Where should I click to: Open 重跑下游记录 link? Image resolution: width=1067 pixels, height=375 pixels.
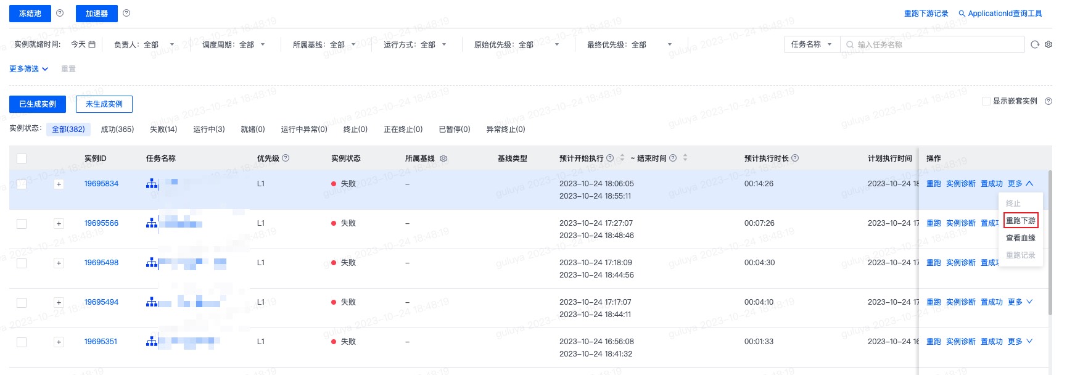pos(926,13)
